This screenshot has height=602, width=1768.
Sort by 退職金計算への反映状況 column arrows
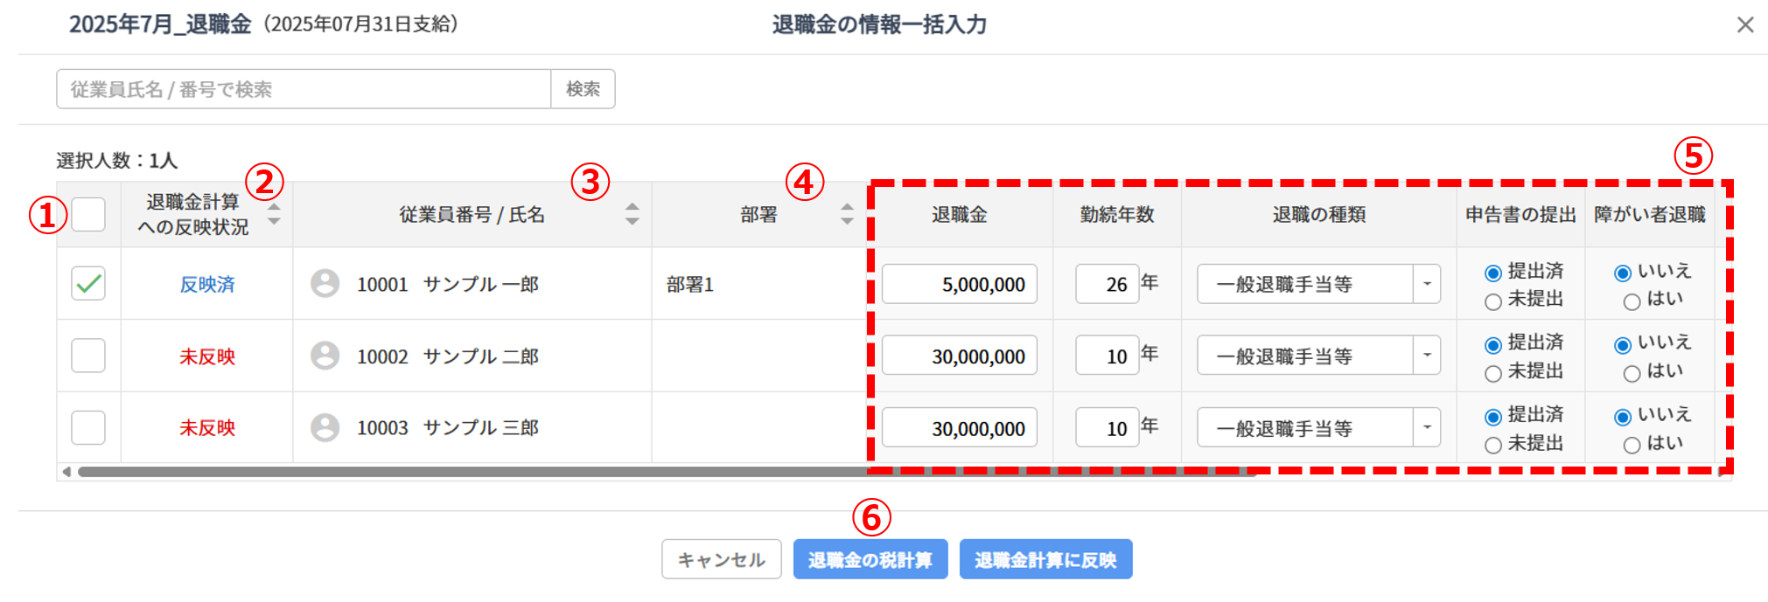coord(274,214)
